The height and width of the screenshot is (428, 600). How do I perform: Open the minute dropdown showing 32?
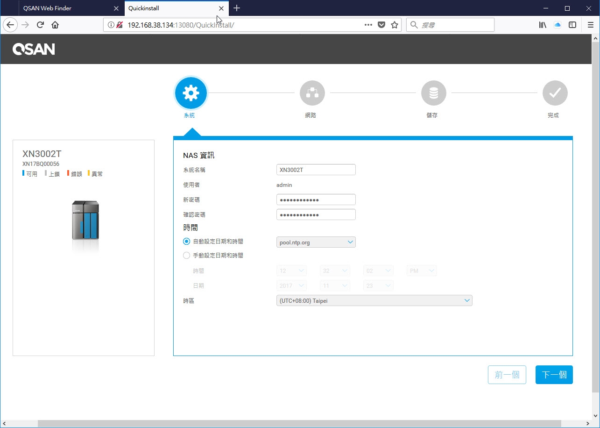coord(335,271)
